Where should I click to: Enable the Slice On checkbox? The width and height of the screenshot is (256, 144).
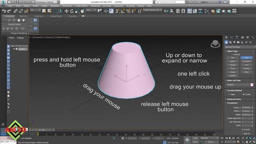pyautogui.click(x=242, y=134)
